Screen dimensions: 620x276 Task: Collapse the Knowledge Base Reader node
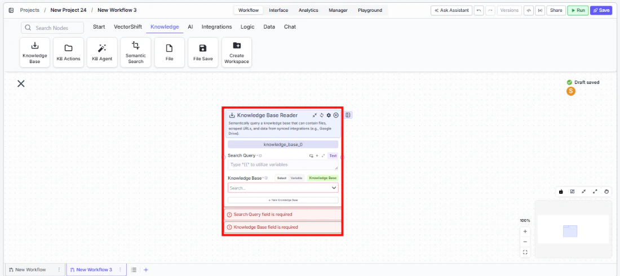(x=315, y=115)
